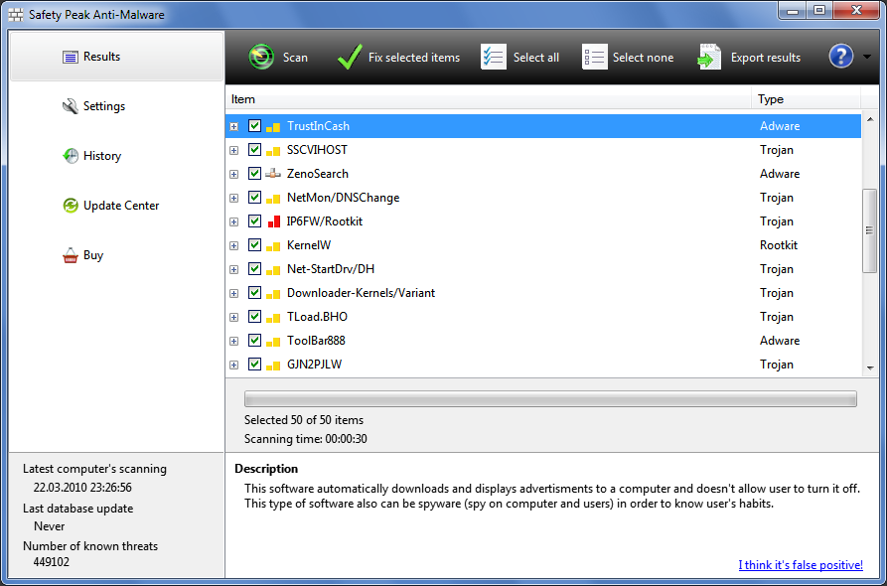Click the Update Center refresh icon
Screen dimensions: 887x586
71,206
